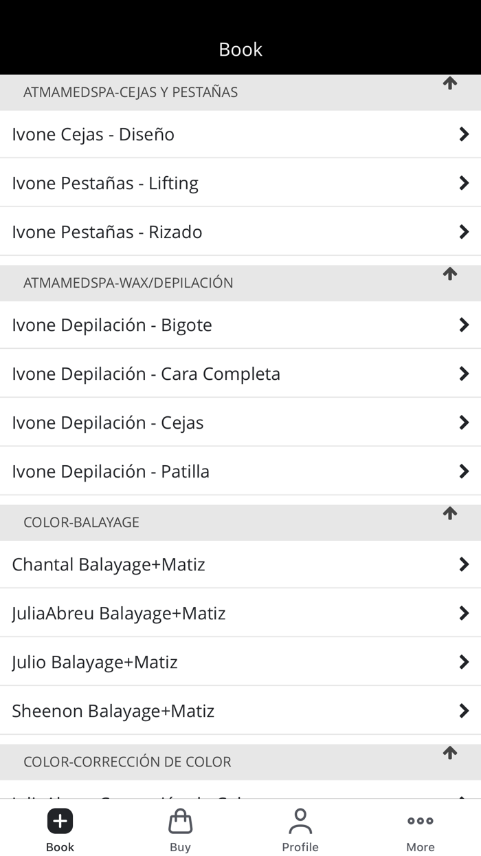Tap the Book plus icon

tap(60, 822)
